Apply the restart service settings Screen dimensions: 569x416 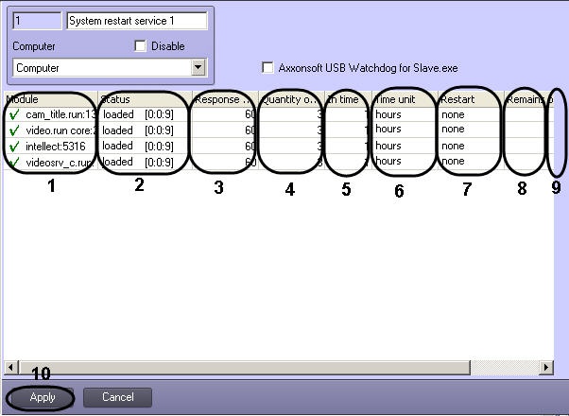click(43, 397)
